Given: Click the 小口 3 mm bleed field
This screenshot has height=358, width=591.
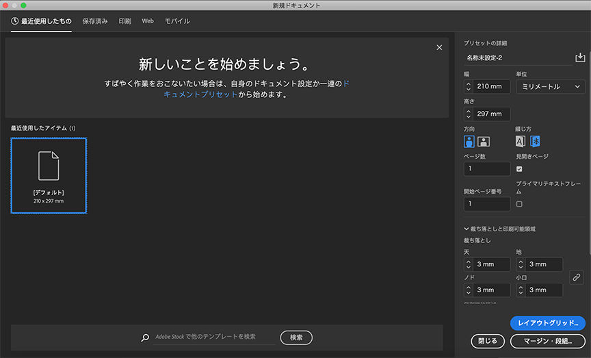Looking at the screenshot, I should (544, 290).
